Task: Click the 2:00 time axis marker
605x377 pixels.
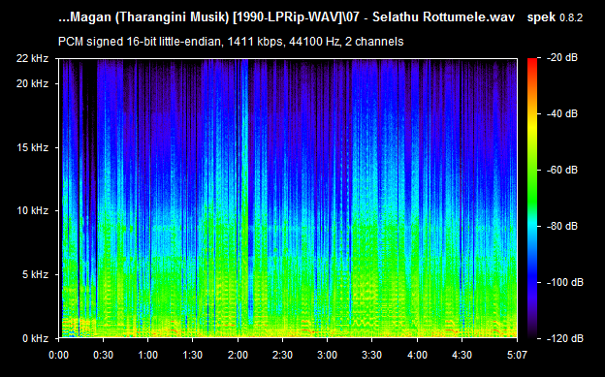Action: pos(238,355)
